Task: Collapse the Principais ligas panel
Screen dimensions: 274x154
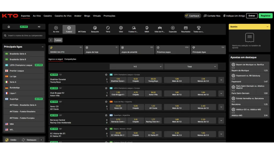Action: coord(43,47)
